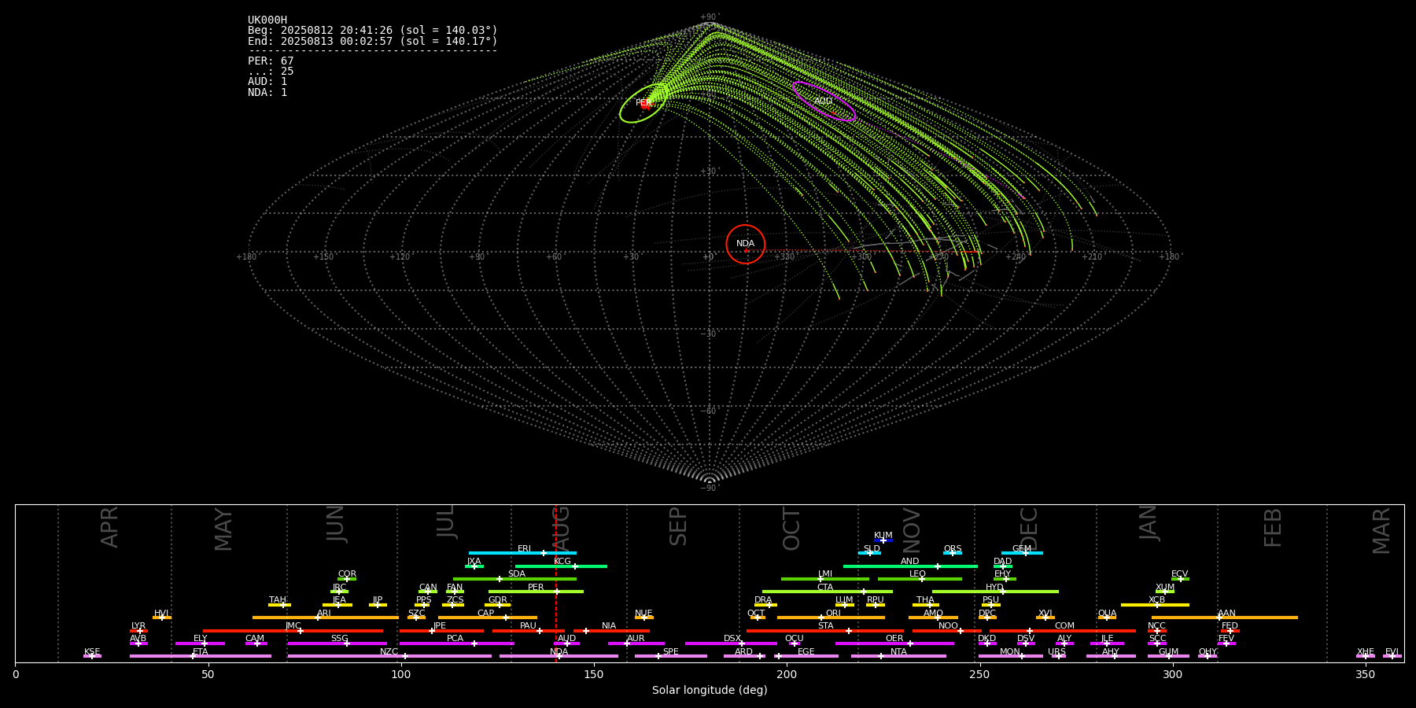
Task: Click the 200 tick on solar longitude axis
Action: pyautogui.click(x=787, y=674)
